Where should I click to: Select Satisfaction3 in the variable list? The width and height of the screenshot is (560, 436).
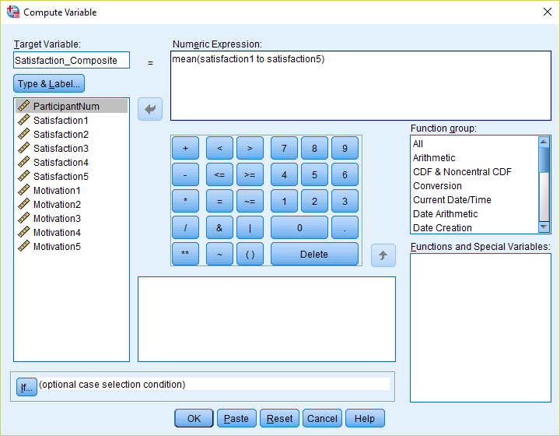61,149
